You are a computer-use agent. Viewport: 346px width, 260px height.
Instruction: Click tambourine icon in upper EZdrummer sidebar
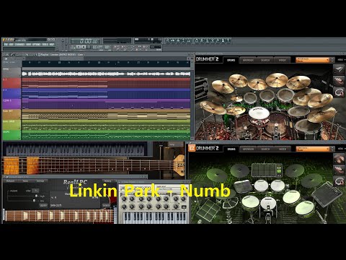(339, 92)
